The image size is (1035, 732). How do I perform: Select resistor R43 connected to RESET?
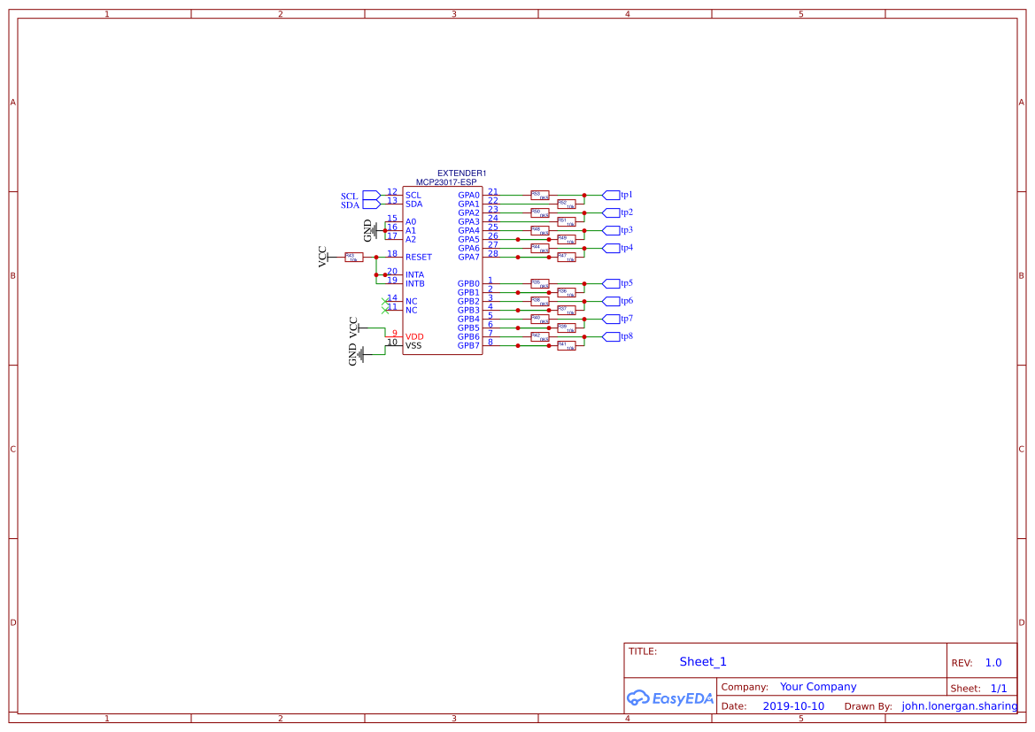click(352, 257)
